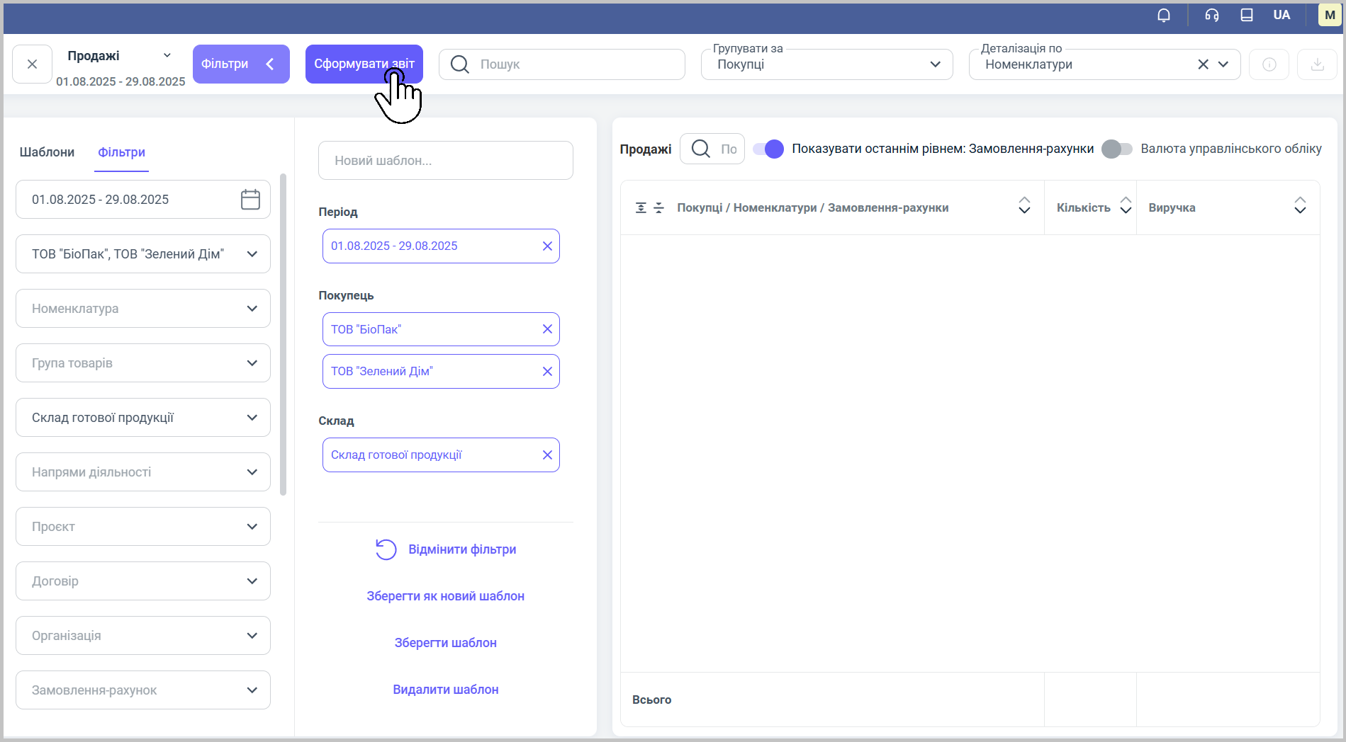Enable Валюта управлінського обліку toggle
The width and height of the screenshot is (1346, 742).
tap(1116, 149)
